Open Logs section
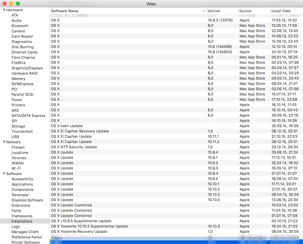The image size is (303, 244). [16, 227]
